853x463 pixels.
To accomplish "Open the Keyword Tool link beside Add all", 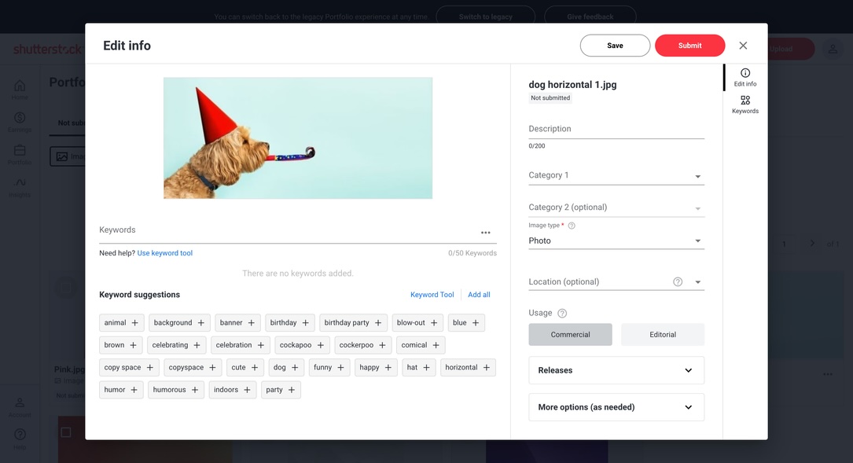I will [432, 294].
